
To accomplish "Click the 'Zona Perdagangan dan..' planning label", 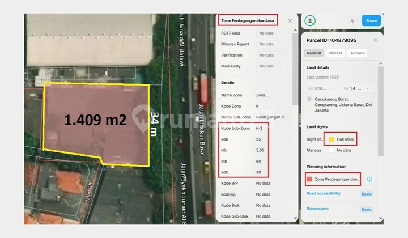I will coord(337,179).
